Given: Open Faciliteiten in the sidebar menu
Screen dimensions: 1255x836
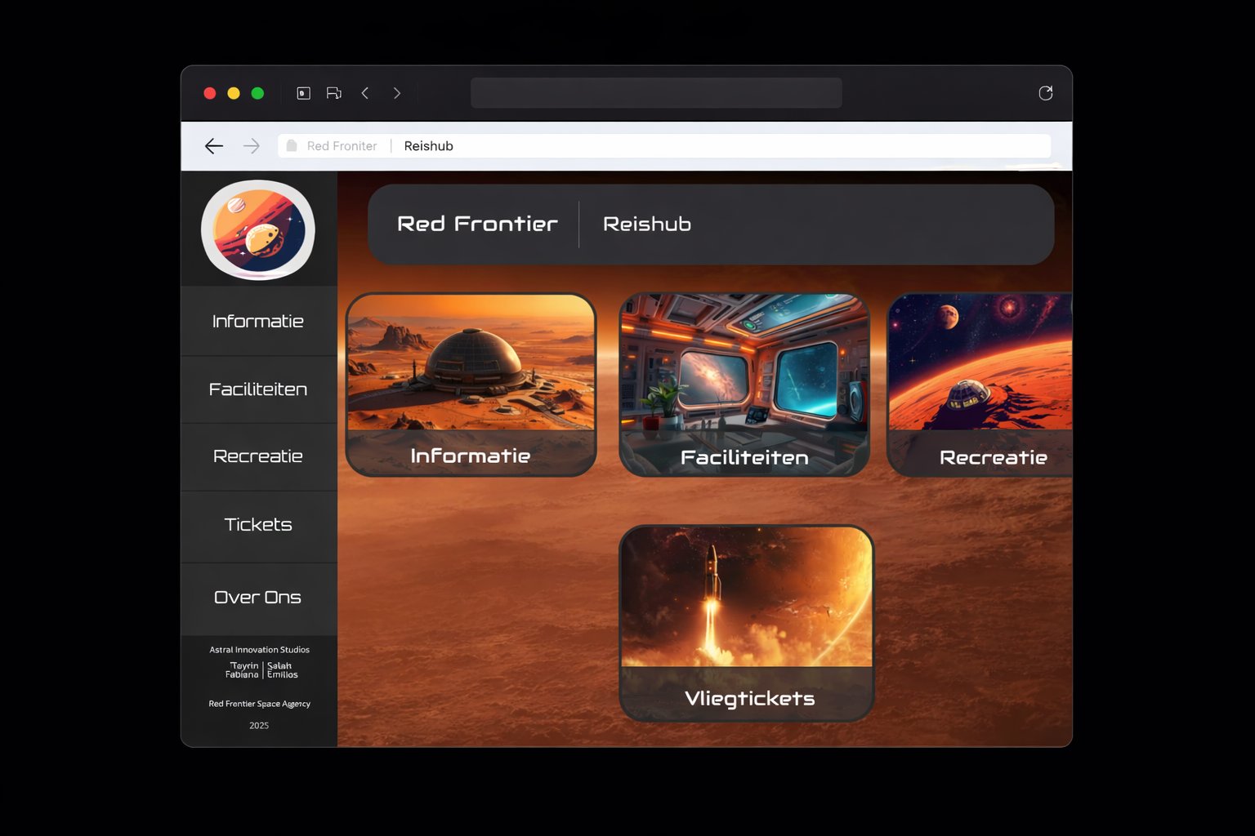Looking at the screenshot, I should click(x=258, y=389).
